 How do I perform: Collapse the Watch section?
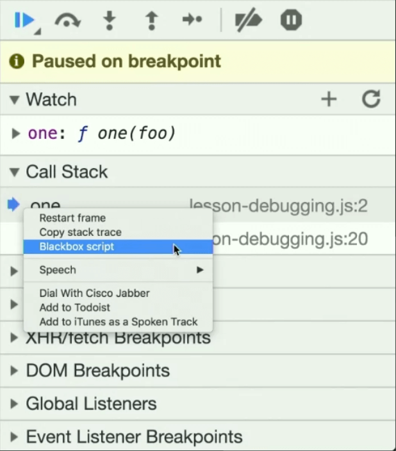click(15, 100)
